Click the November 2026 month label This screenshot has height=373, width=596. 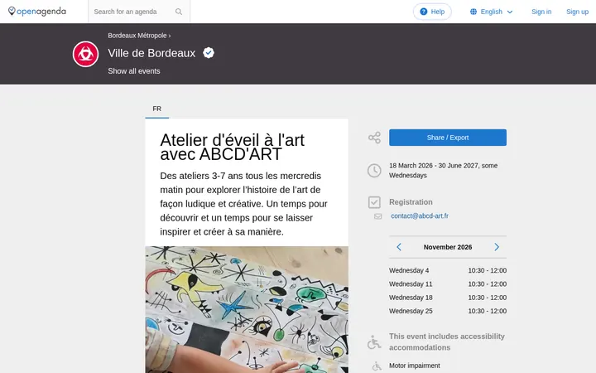448,247
